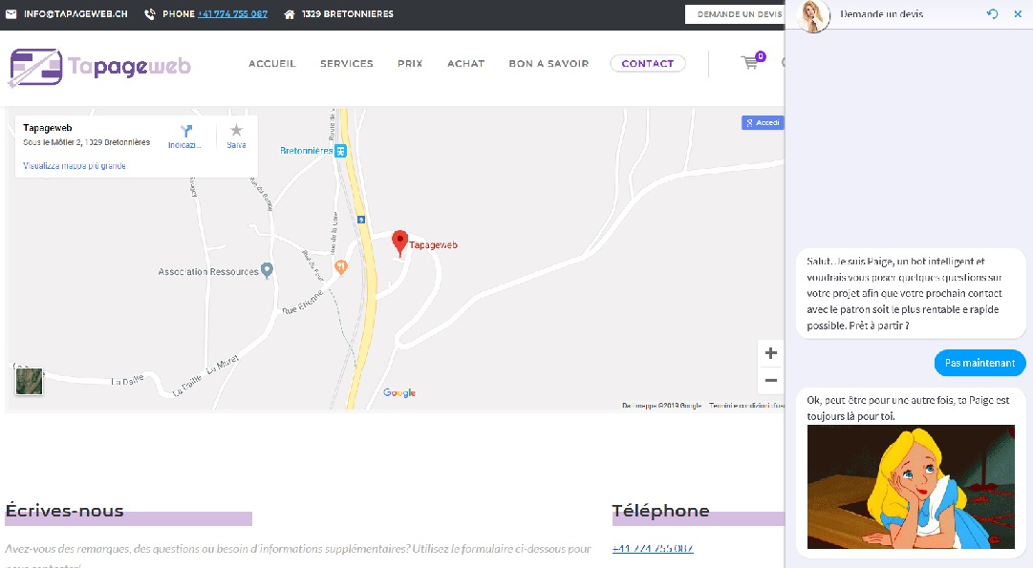This screenshot has width=1033, height=568.
Task: Click the Bretonnières label on the map
Action: pos(307,151)
